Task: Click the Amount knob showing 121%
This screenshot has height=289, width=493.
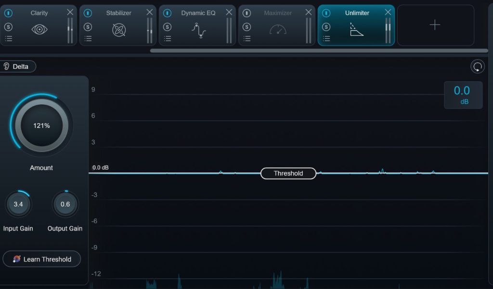Action: click(x=41, y=126)
